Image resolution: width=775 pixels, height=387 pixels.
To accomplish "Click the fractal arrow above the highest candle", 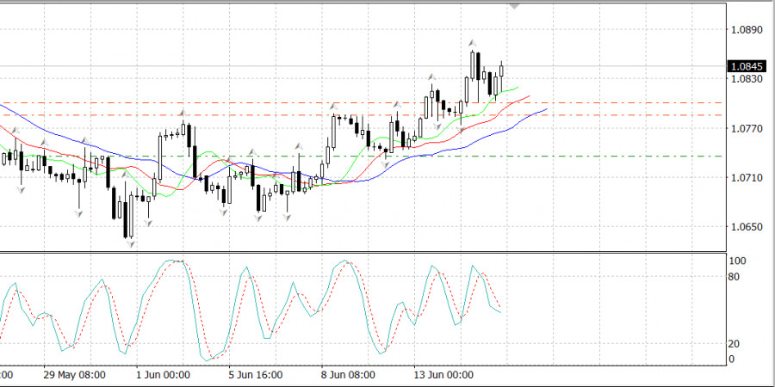I will (473, 42).
